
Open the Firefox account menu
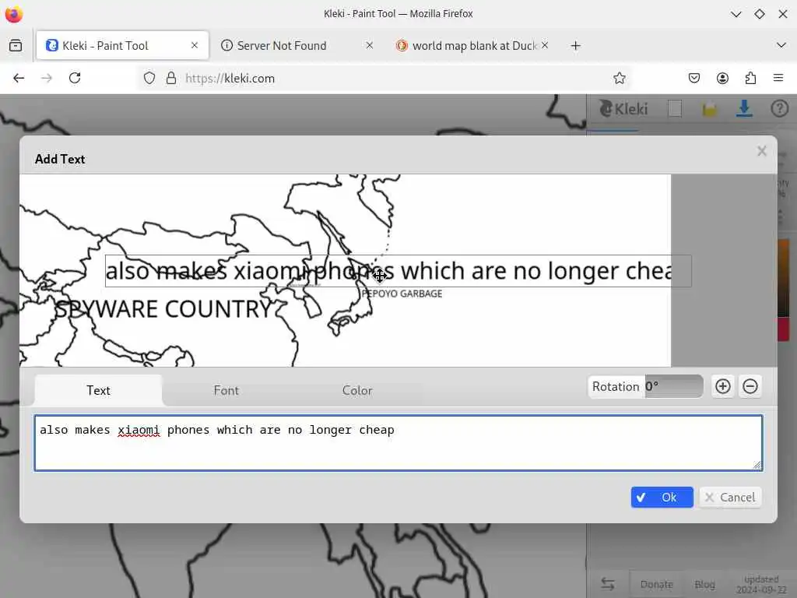click(722, 78)
